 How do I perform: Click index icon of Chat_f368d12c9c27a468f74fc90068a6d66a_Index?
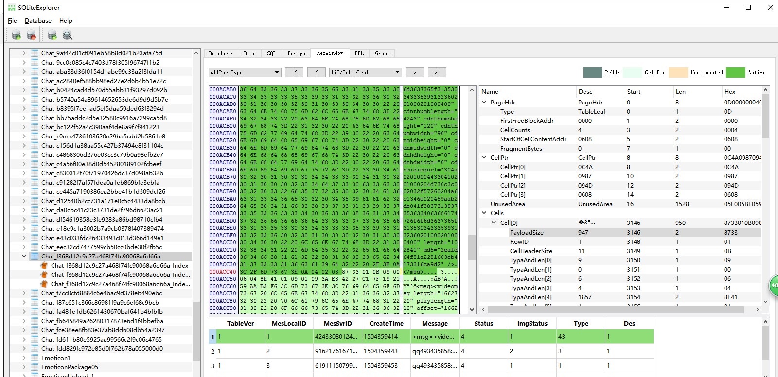(44, 265)
